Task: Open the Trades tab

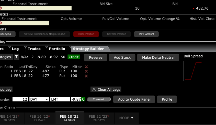Action: 34,49
